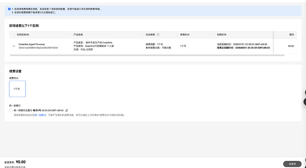Click the 1个月 cell in the 续费时长 column
This screenshot has height=168, width=306.
[x=183, y=46]
